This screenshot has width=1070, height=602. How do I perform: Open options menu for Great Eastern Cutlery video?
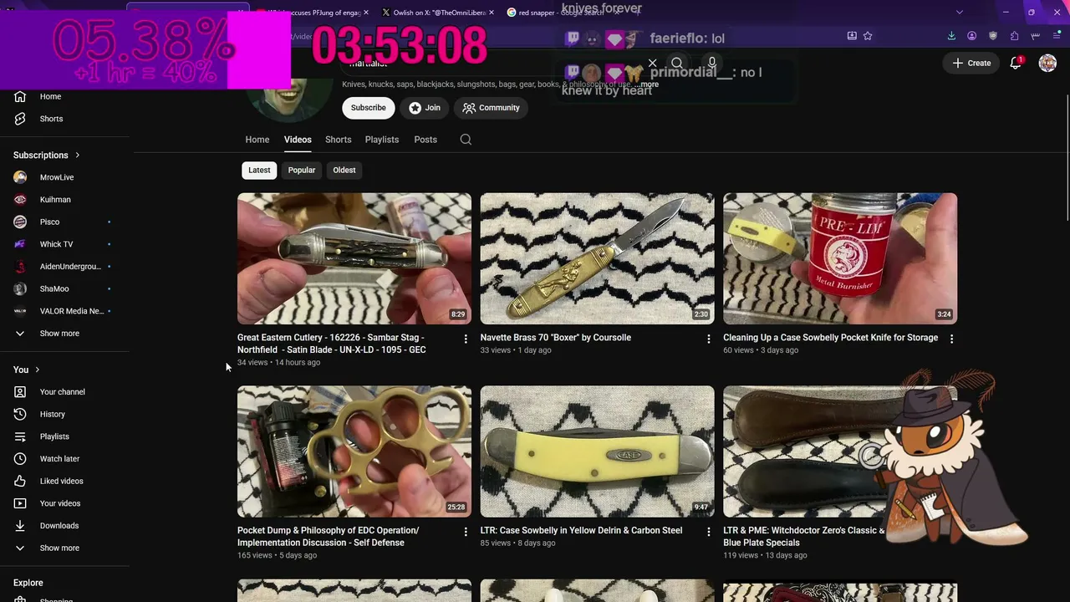pos(466,339)
